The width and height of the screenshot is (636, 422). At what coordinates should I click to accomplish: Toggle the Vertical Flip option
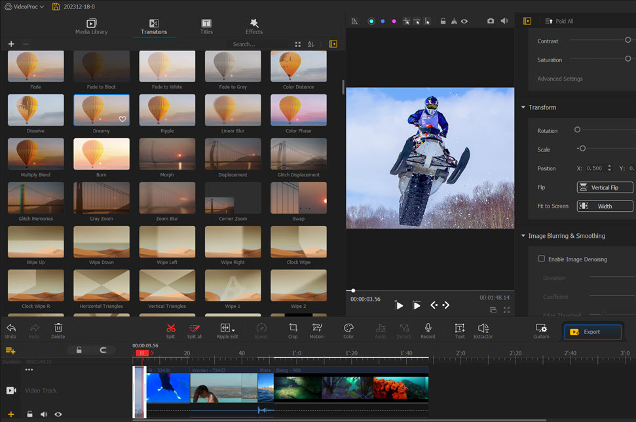(x=604, y=187)
